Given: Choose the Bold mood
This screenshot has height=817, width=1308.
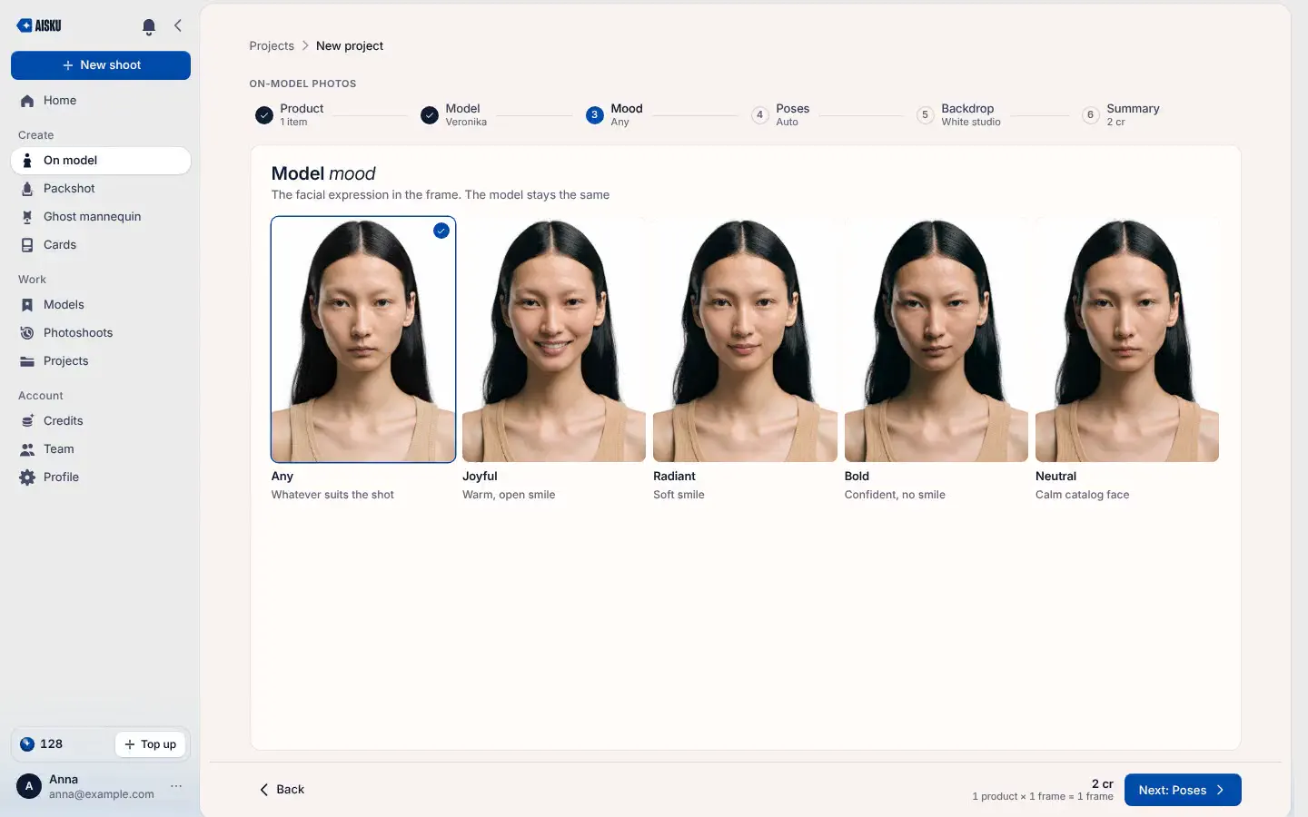Looking at the screenshot, I should (x=936, y=359).
